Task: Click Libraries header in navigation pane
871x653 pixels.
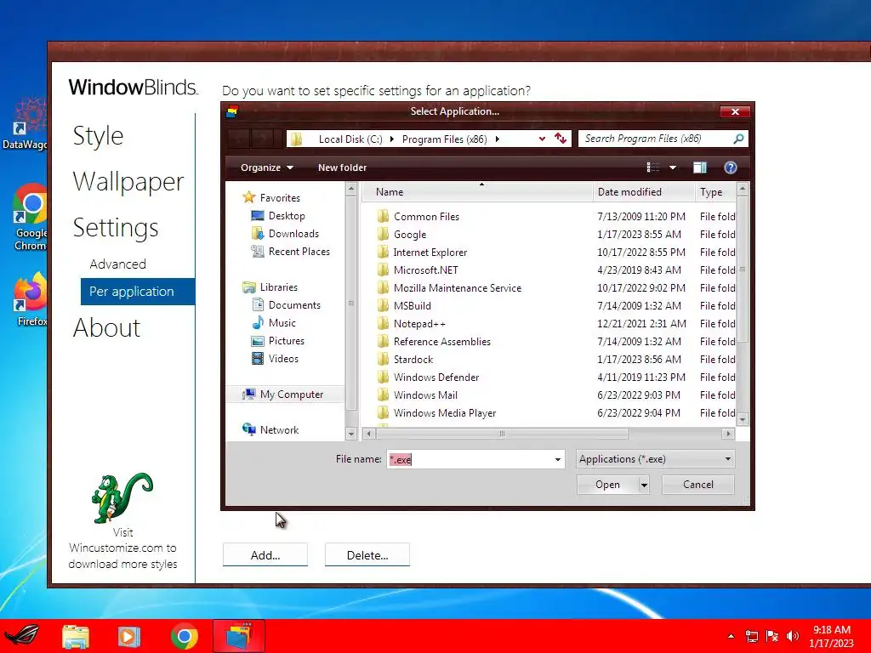Action: pyautogui.click(x=278, y=287)
